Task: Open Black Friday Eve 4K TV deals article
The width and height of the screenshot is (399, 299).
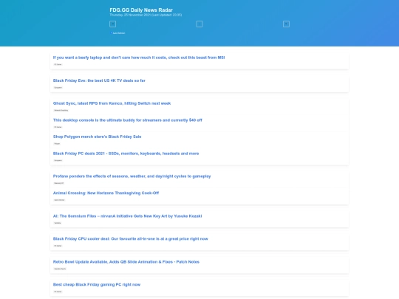Action: 99,80
